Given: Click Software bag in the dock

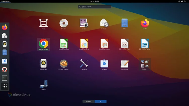Looking at the screenshot, I should 5,61.
